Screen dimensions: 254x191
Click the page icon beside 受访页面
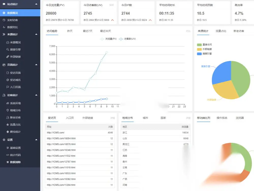point(8,73)
